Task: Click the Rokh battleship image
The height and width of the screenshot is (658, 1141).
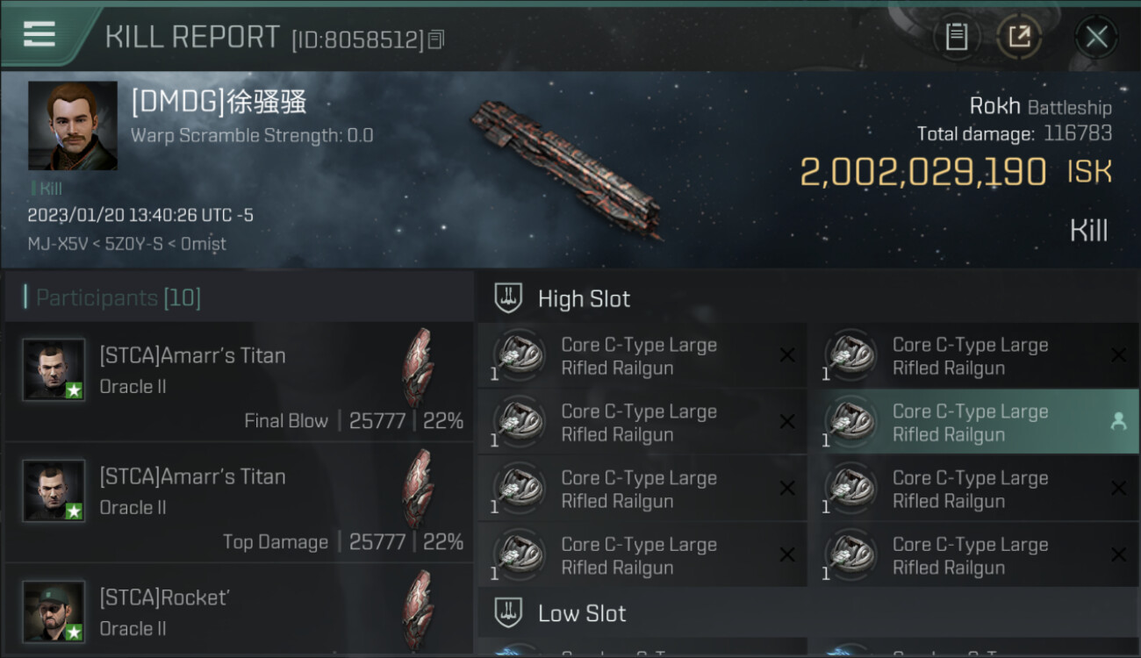Action: tap(566, 168)
